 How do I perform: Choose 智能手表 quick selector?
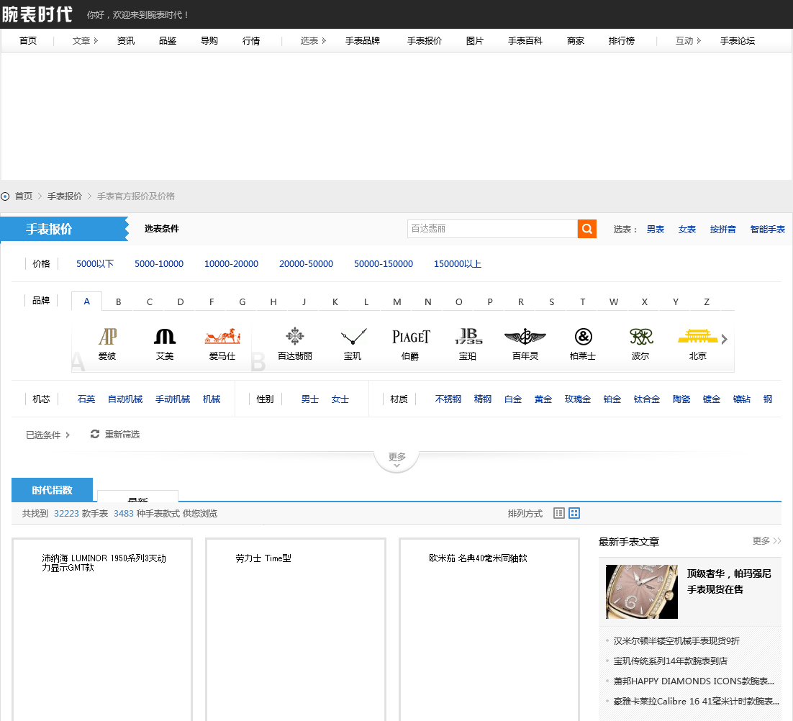click(x=767, y=229)
